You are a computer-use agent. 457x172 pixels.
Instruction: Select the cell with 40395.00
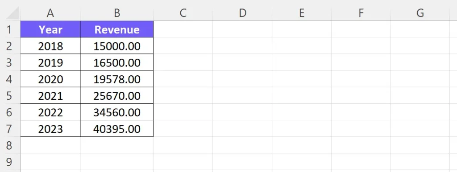(117, 129)
